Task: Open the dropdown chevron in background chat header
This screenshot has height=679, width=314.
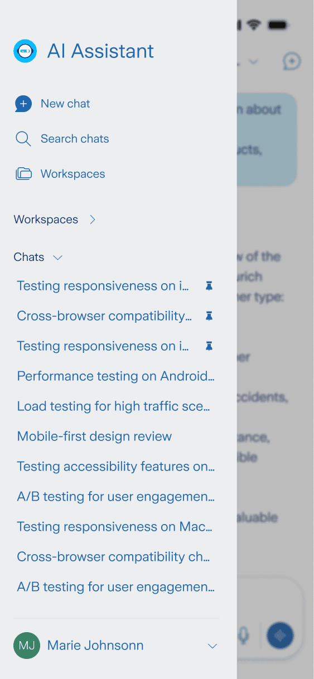Action: [254, 61]
